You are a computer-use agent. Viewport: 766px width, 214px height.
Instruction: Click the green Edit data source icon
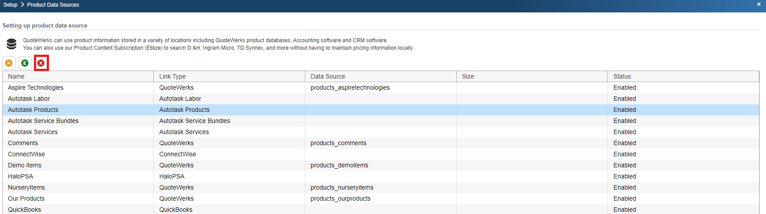[25, 63]
